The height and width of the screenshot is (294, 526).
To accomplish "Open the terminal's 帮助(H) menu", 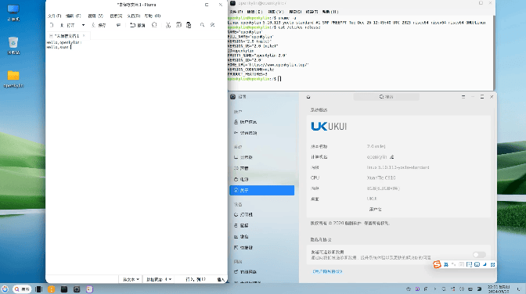I will (330, 12).
